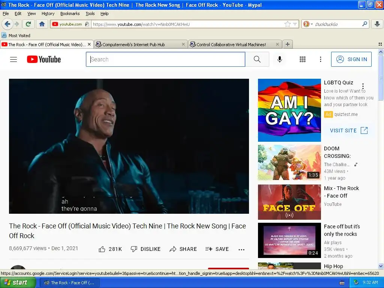Go back with the browser back arrow

7,24
